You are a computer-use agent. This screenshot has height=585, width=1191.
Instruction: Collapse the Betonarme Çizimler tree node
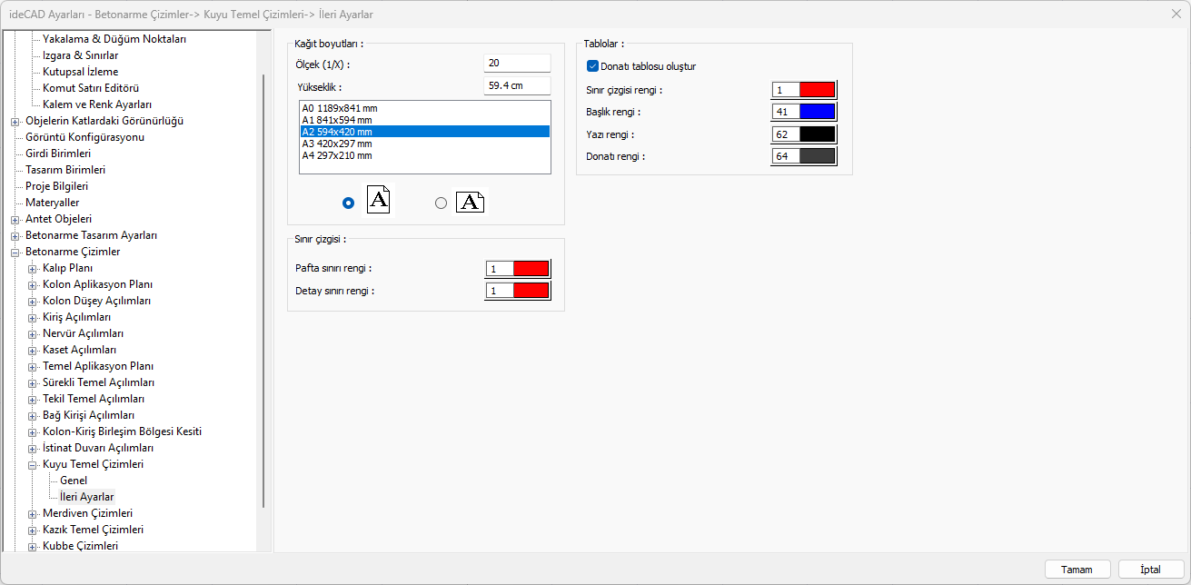coord(15,252)
